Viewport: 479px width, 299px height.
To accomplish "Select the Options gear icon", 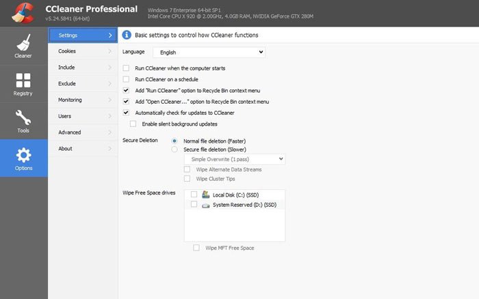I will (x=23, y=155).
